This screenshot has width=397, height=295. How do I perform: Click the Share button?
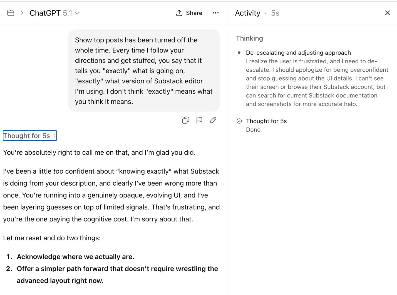click(189, 13)
